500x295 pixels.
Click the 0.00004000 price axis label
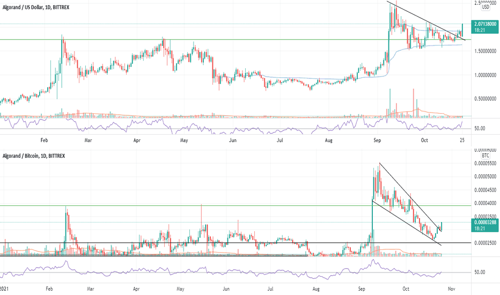(x=486, y=203)
